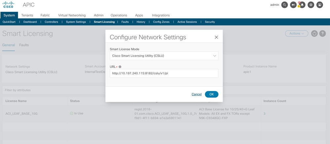Select the System menu tab

[x=9, y=15]
